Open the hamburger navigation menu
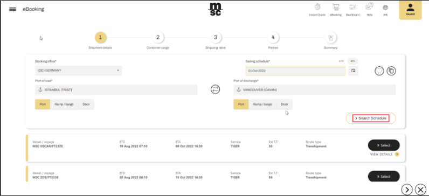The height and width of the screenshot is (196, 429). click(x=12, y=9)
